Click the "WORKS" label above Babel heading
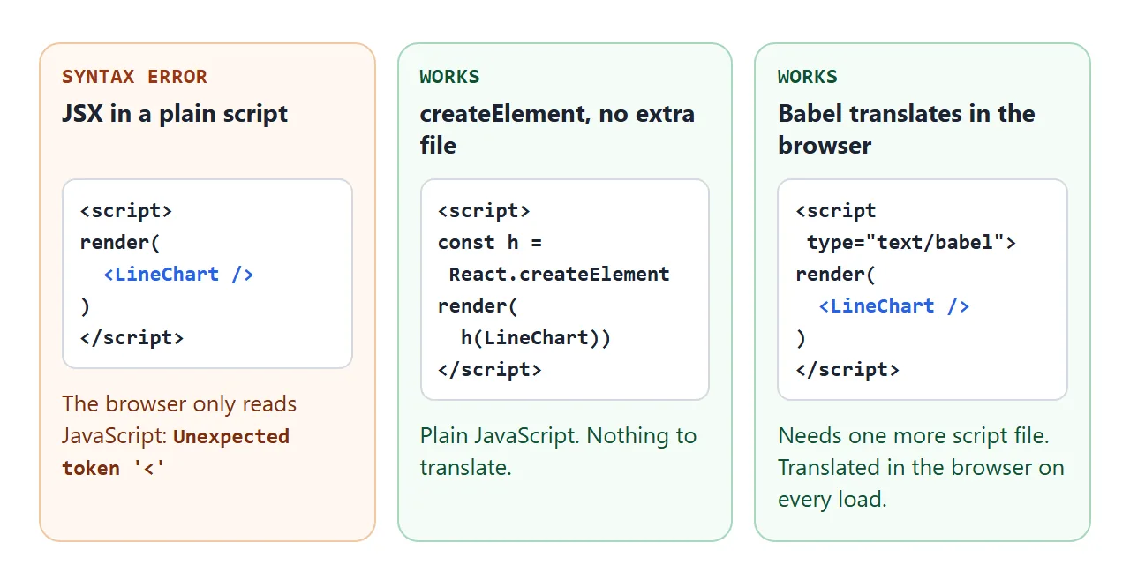The width and height of the screenshot is (1130, 588). [808, 77]
